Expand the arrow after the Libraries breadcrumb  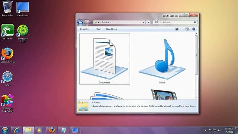pos(111,22)
